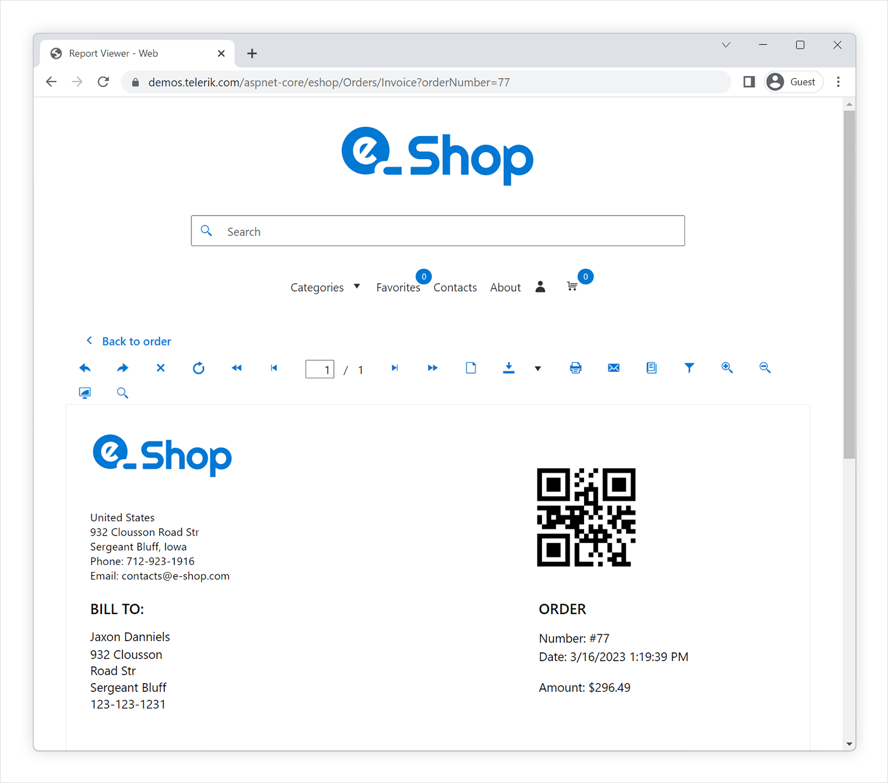
Task: Open the About menu item
Action: click(505, 287)
